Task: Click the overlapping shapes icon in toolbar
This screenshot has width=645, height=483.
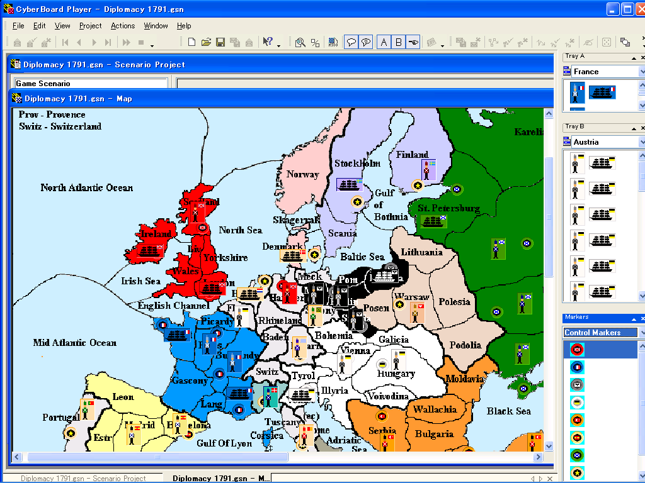Action: [x=625, y=42]
